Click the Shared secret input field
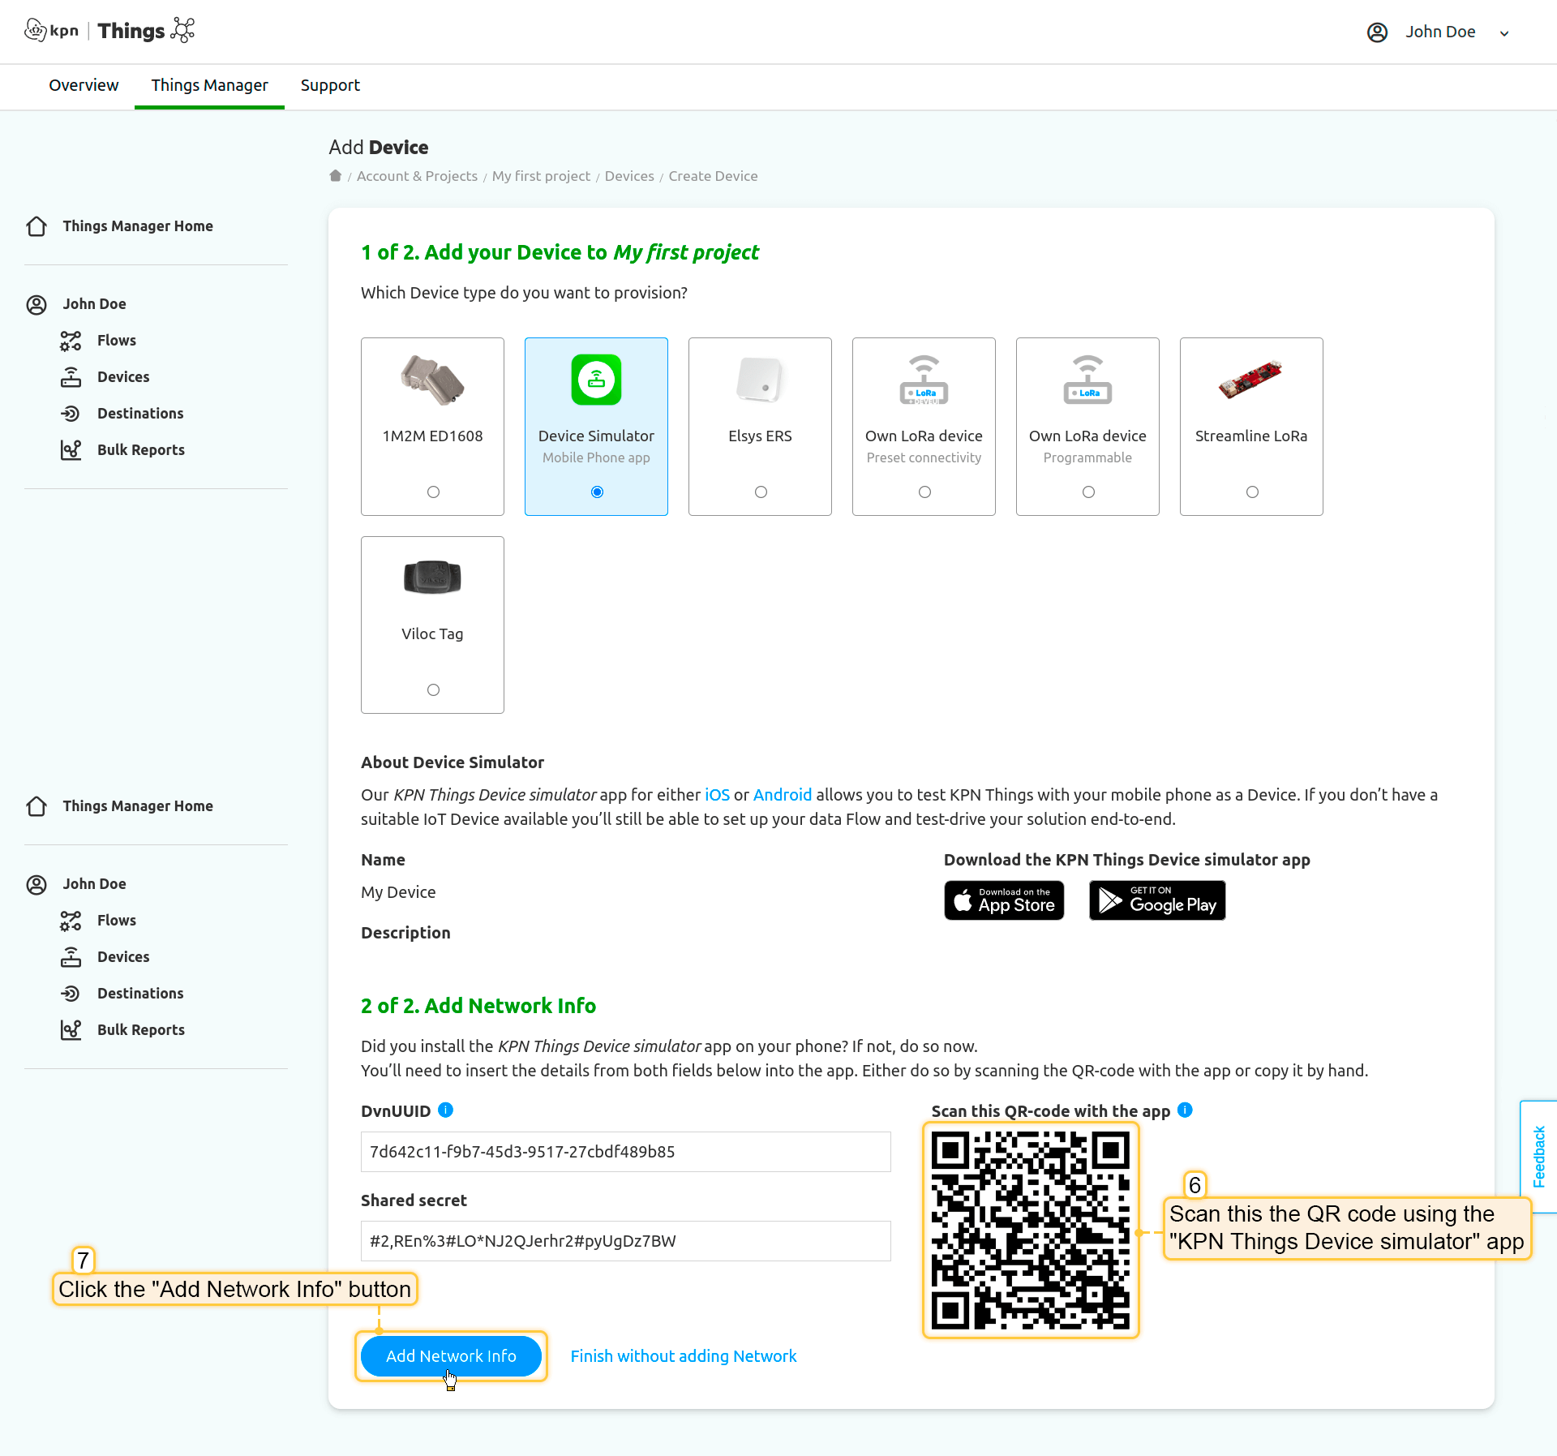 pyautogui.click(x=625, y=1241)
